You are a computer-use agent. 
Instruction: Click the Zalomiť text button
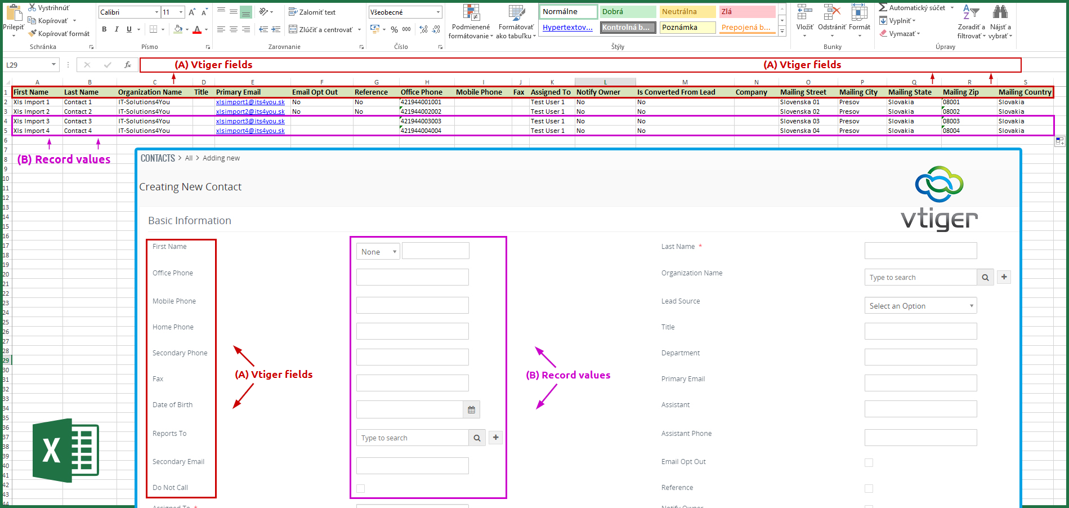pos(312,12)
